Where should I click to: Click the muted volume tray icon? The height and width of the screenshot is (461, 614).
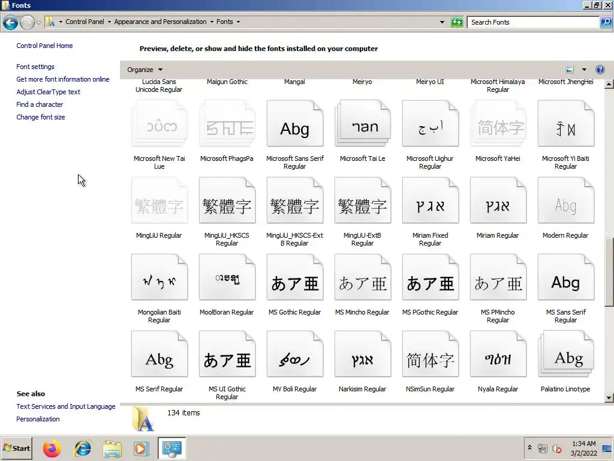556,448
